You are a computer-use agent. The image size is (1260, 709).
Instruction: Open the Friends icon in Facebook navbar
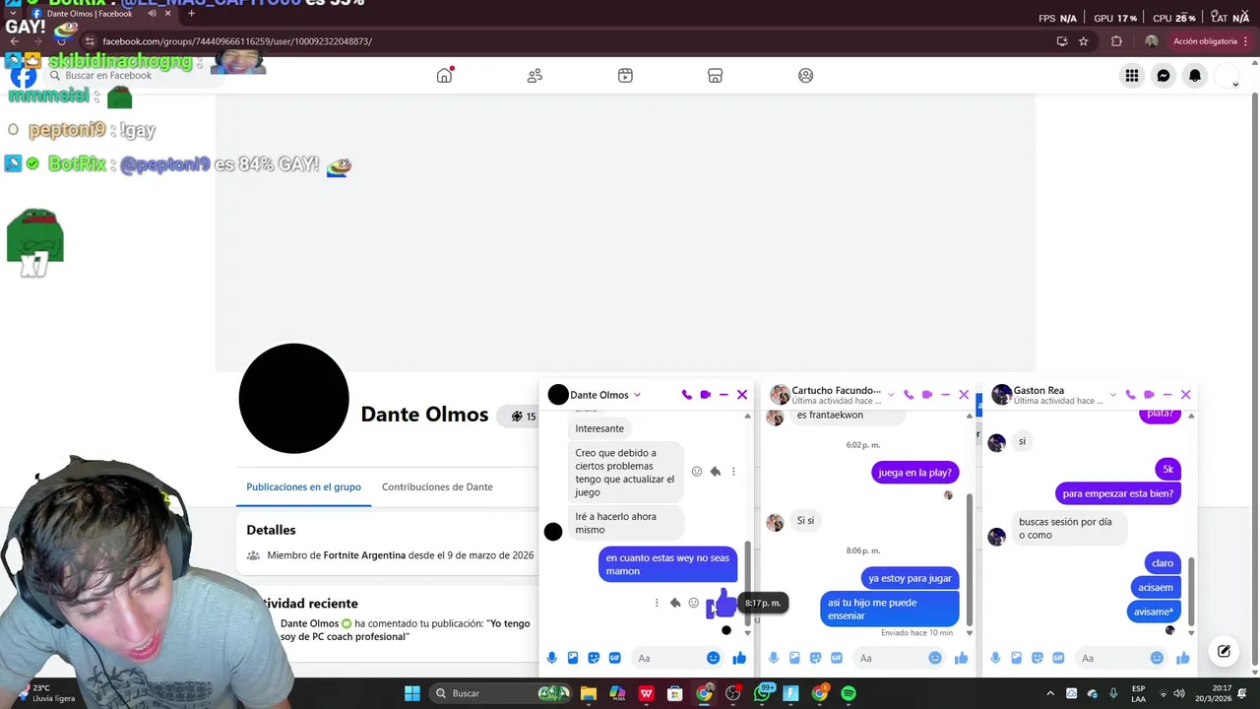pyautogui.click(x=535, y=76)
